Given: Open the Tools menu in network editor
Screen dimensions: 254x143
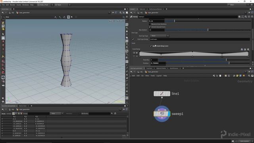Looking at the screenshot, I should pos(152,76).
